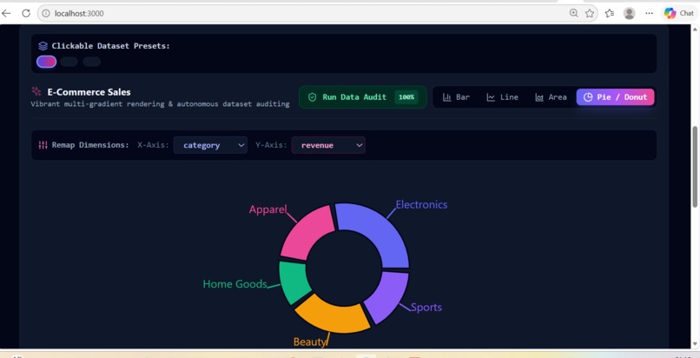Click the layers icon beside Clickable Dataset Presets

pyautogui.click(x=43, y=46)
